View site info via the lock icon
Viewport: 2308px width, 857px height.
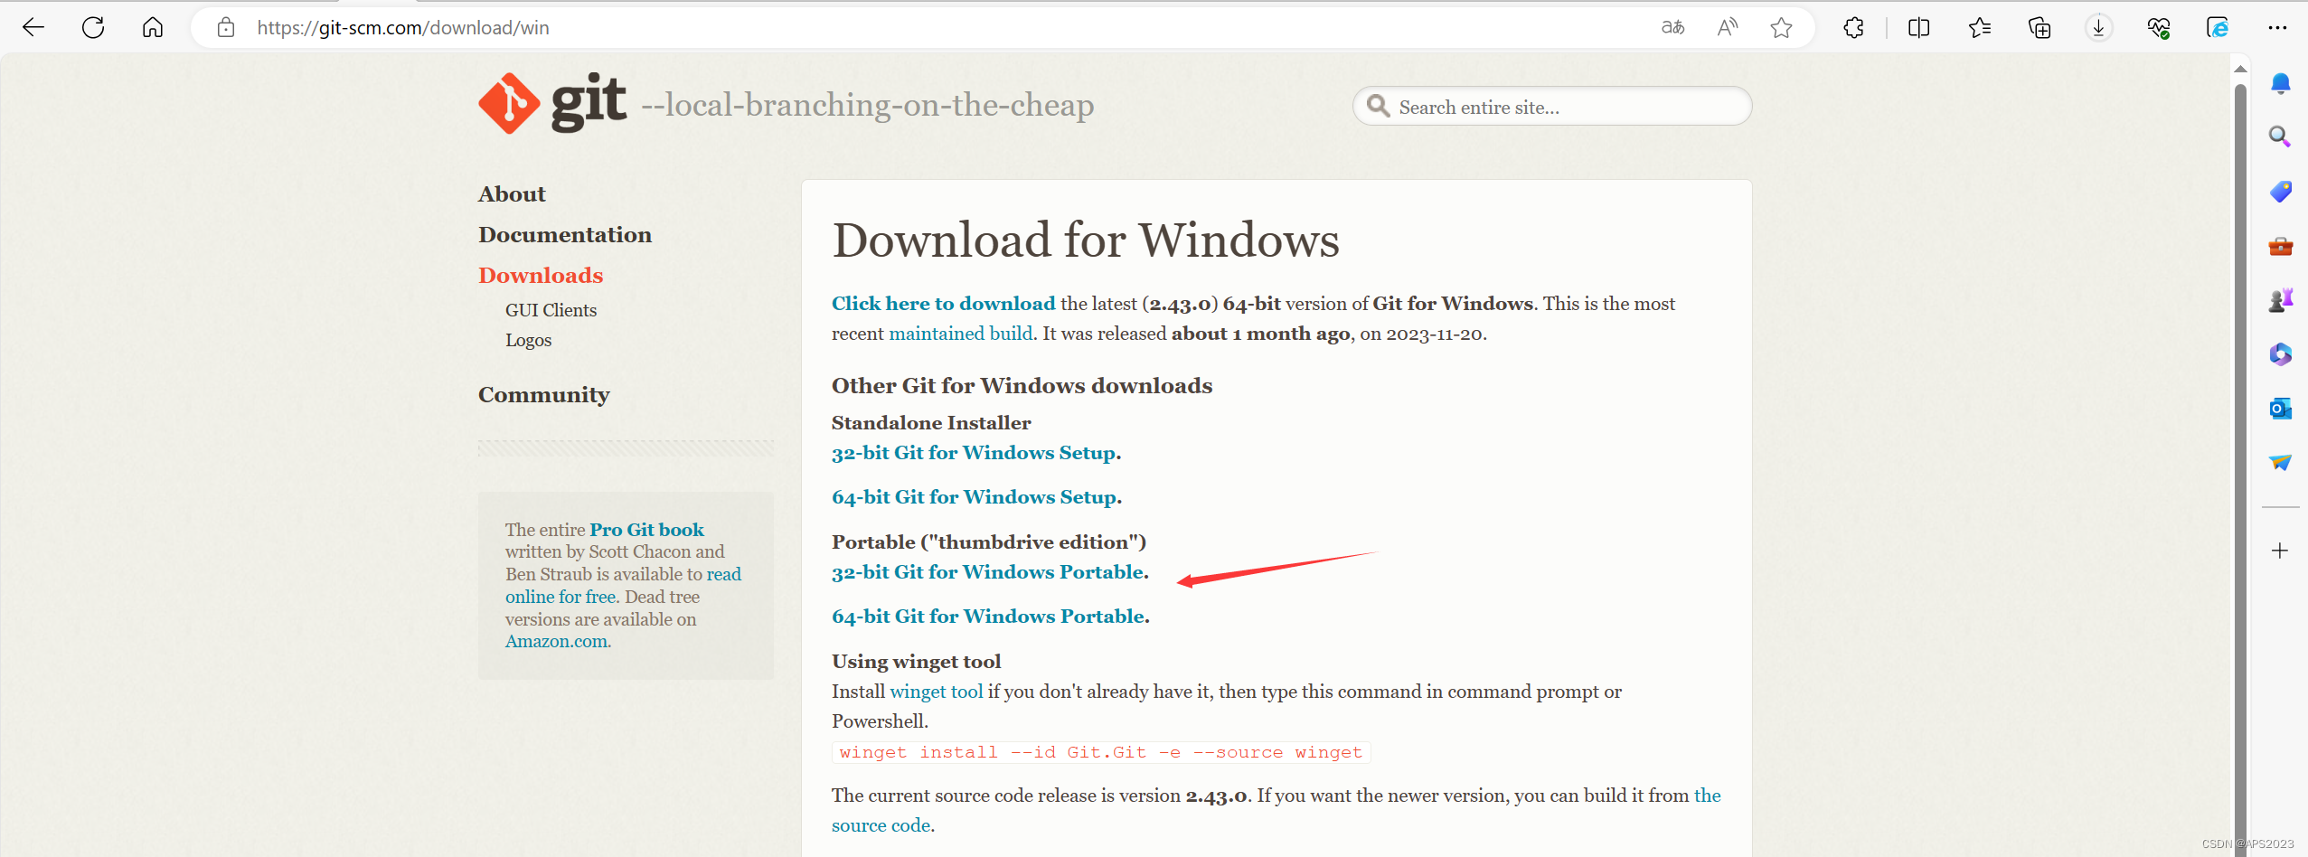(x=226, y=27)
